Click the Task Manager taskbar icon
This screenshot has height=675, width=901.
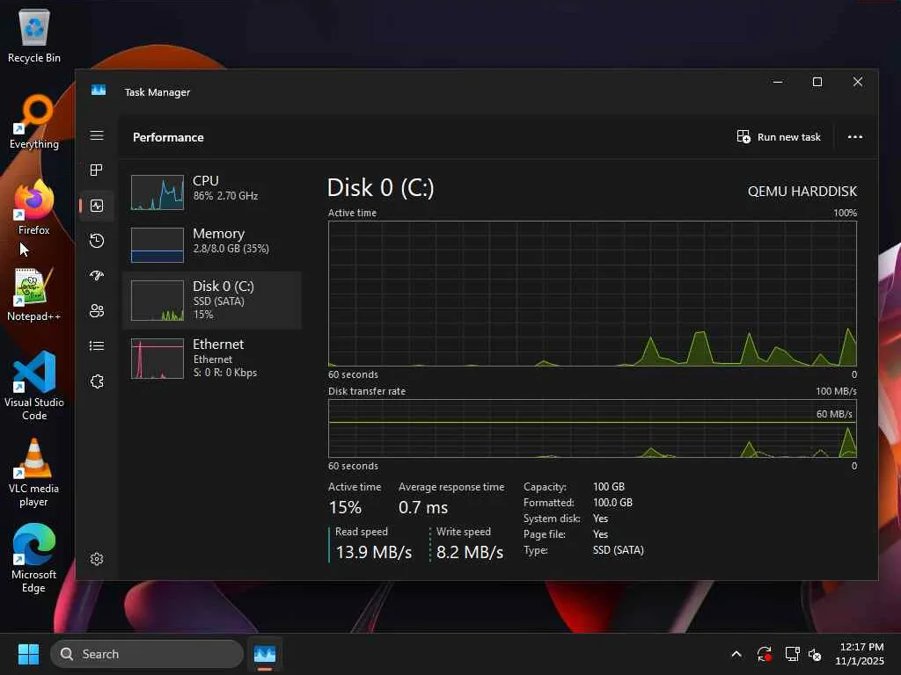click(264, 654)
